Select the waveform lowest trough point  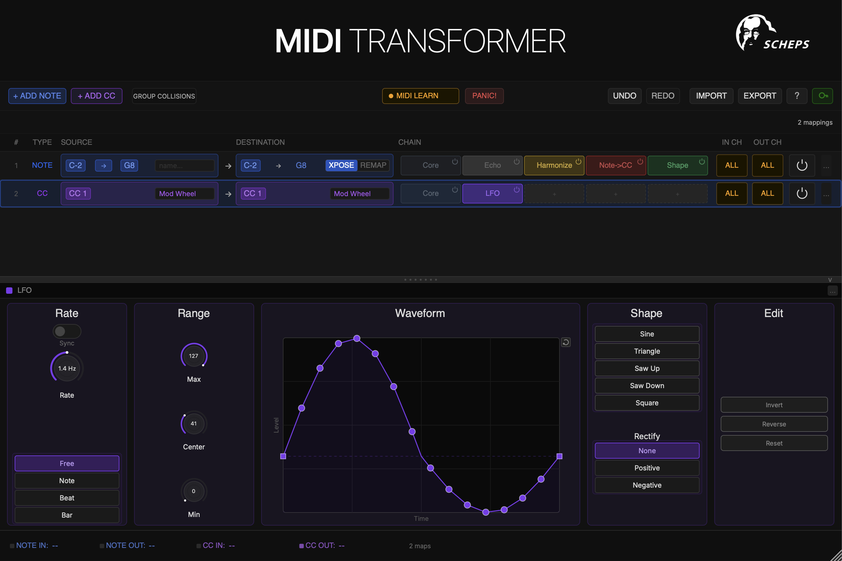point(486,512)
